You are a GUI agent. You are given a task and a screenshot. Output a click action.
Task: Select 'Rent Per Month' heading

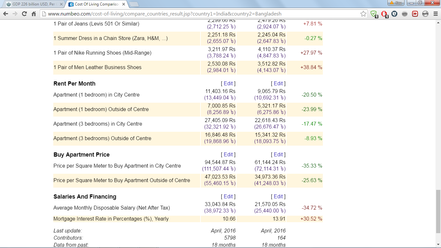tap(74, 83)
